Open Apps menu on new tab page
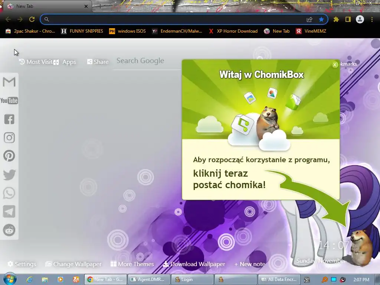Screen dimensions: 380x285 click(x=65, y=62)
